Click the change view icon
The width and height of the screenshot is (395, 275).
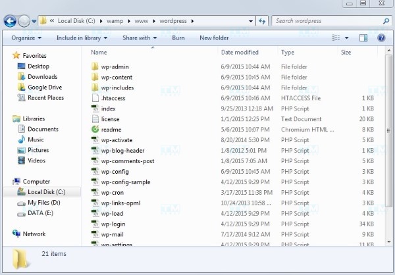pos(334,38)
